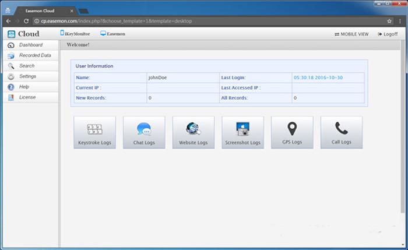
Task: Open the Keystroke Logs tile
Action: (x=94, y=132)
